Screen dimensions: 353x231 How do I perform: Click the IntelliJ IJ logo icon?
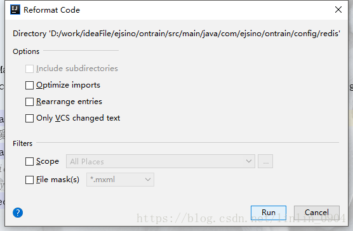pyautogui.click(x=15, y=10)
